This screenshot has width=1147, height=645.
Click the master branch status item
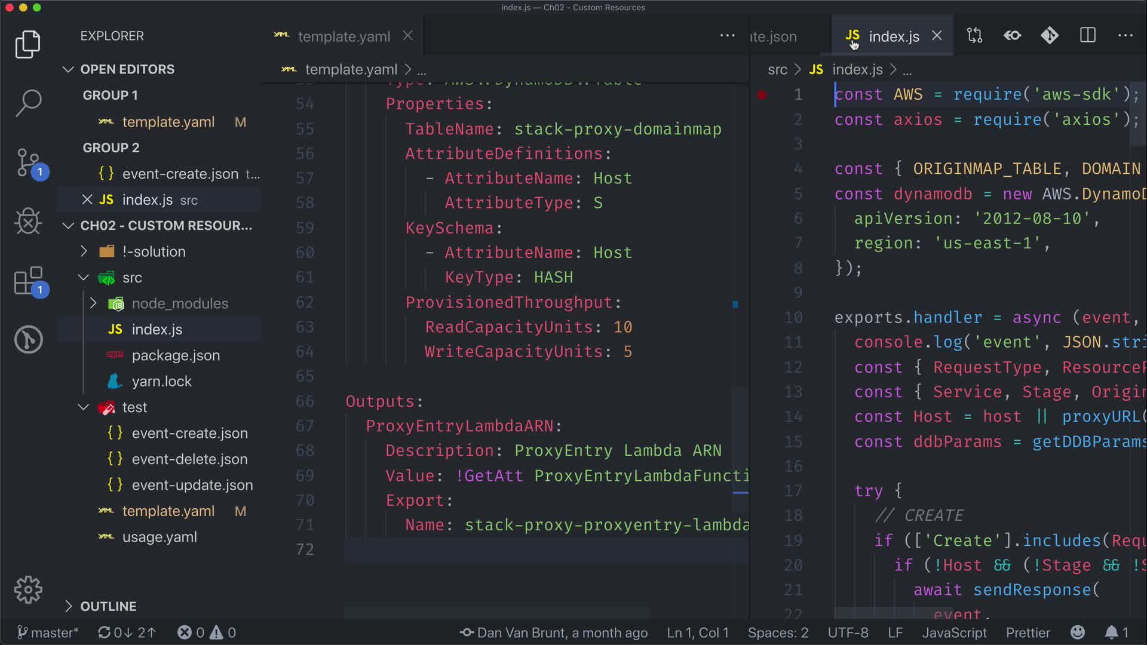[x=48, y=632]
